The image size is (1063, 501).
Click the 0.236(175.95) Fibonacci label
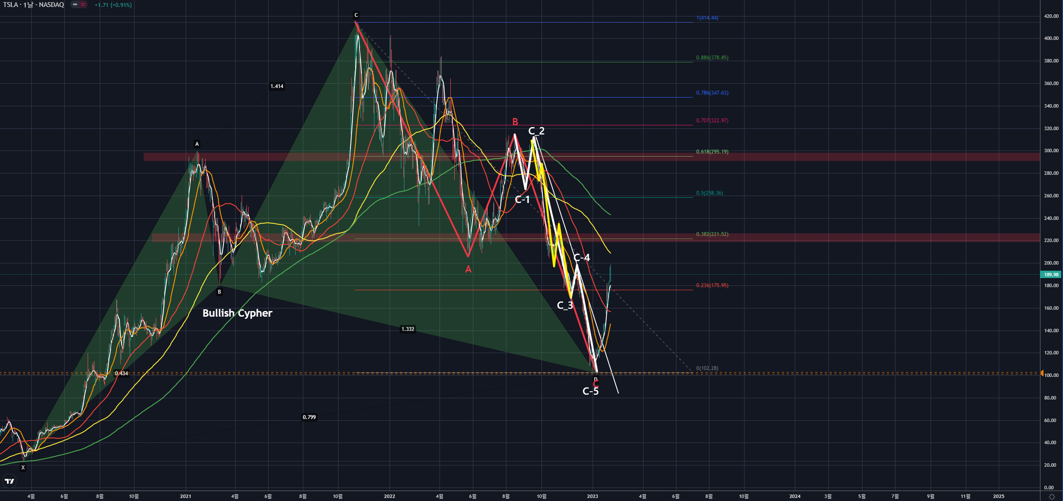click(x=712, y=285)
